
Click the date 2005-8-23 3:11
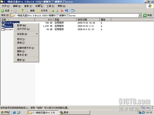86,26
